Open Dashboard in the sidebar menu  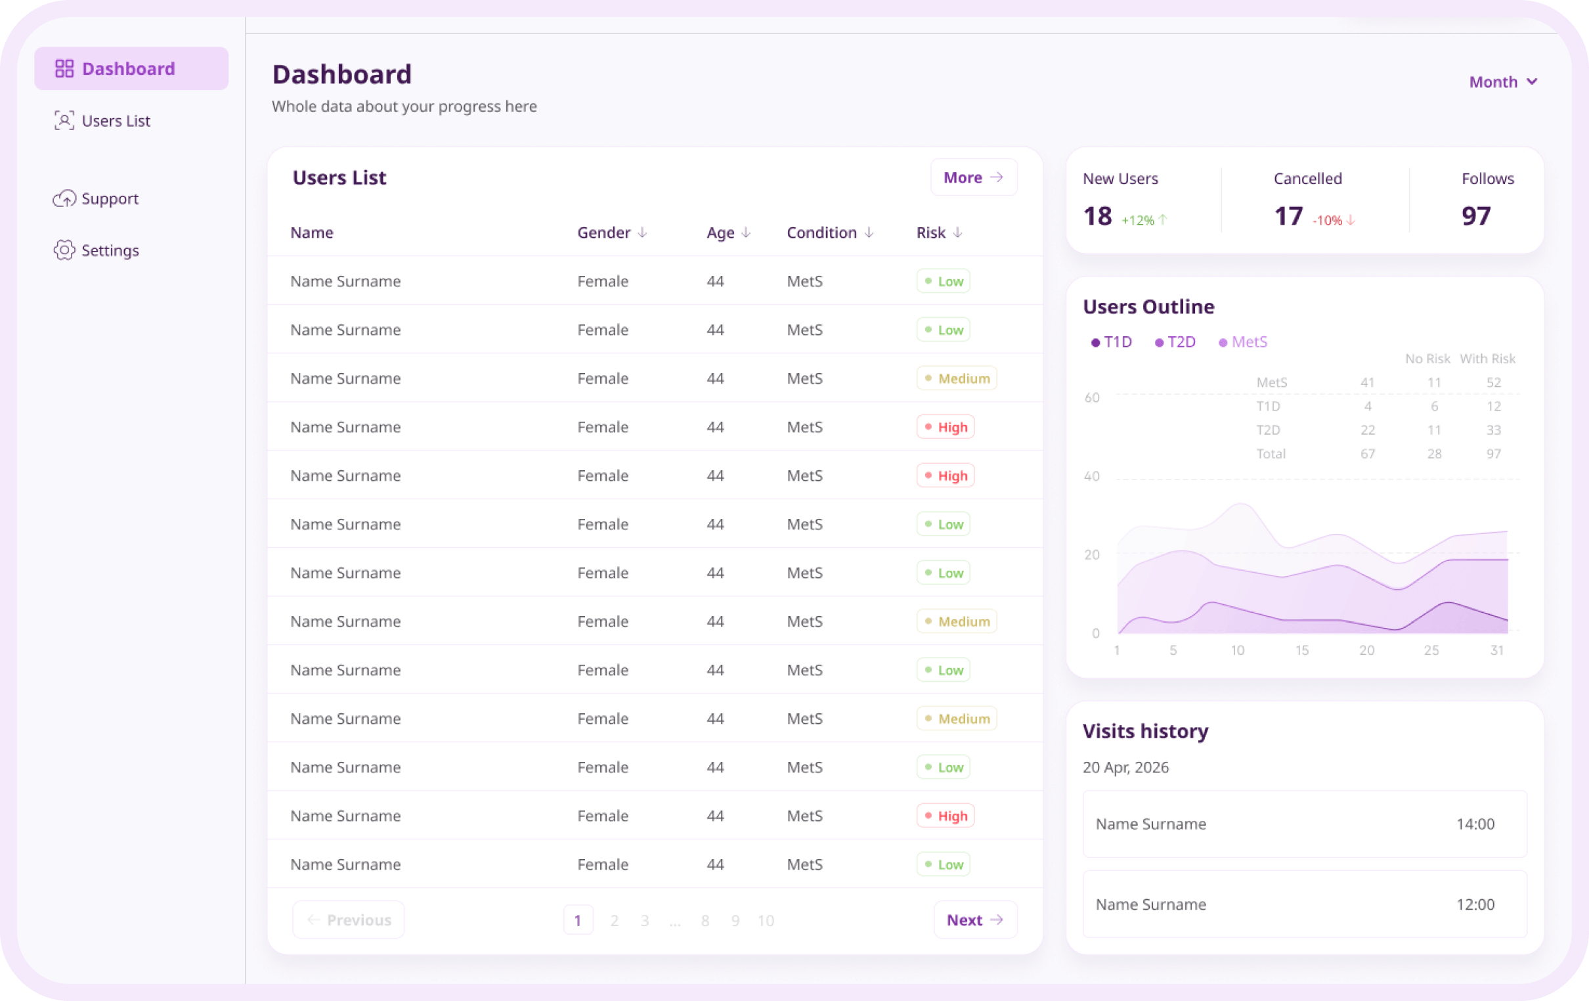[x=131, y=69]
